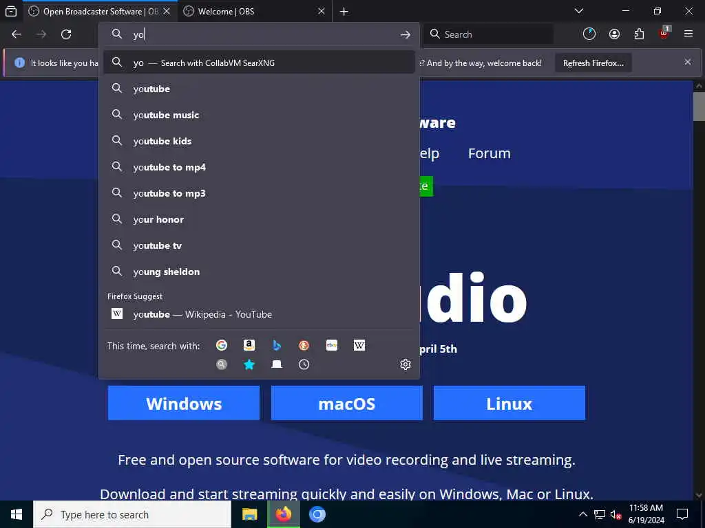Close the Open Broadcaster Software tab
The width and height of the screenshot is (705, 528).
pos(167,11)
